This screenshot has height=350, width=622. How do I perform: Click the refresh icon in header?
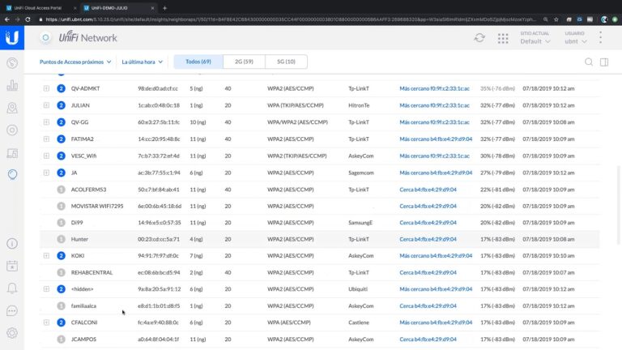(x=479, y=38)
